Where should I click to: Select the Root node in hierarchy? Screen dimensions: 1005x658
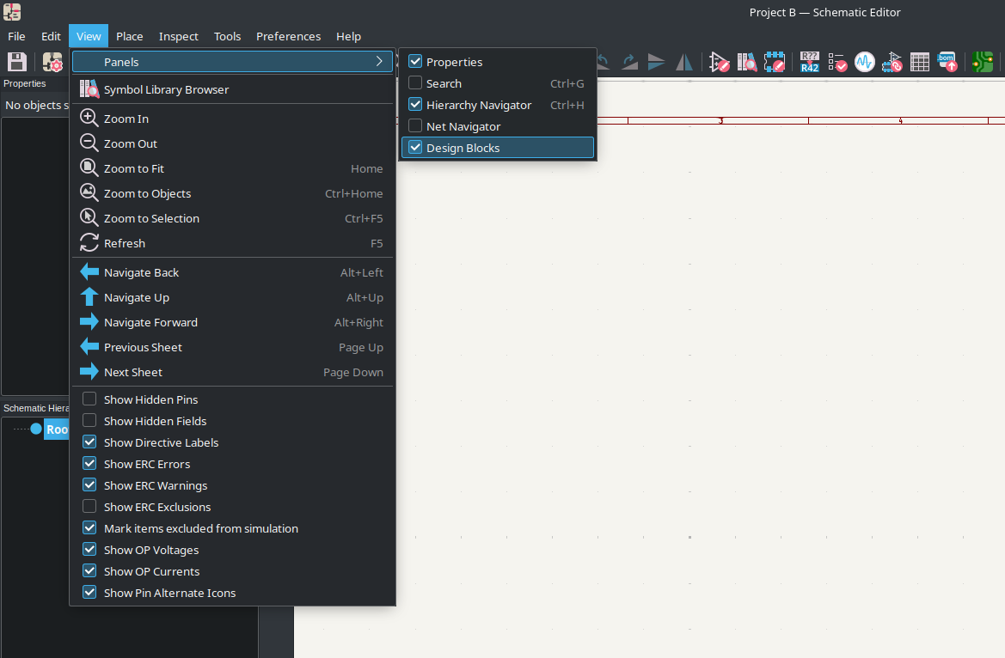point(57,430)
